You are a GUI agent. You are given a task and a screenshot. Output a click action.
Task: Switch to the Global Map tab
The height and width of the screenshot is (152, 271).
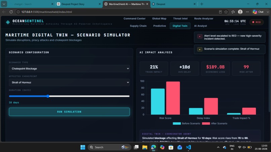159,18
